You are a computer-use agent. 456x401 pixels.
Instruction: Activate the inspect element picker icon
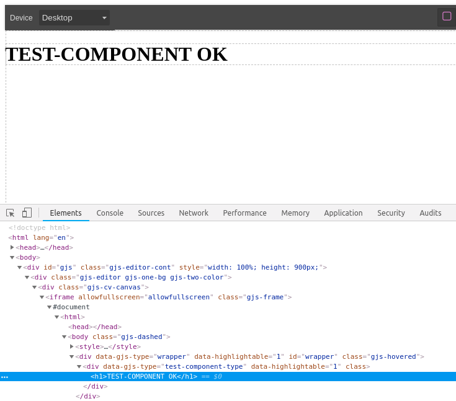tap(11, 213)
